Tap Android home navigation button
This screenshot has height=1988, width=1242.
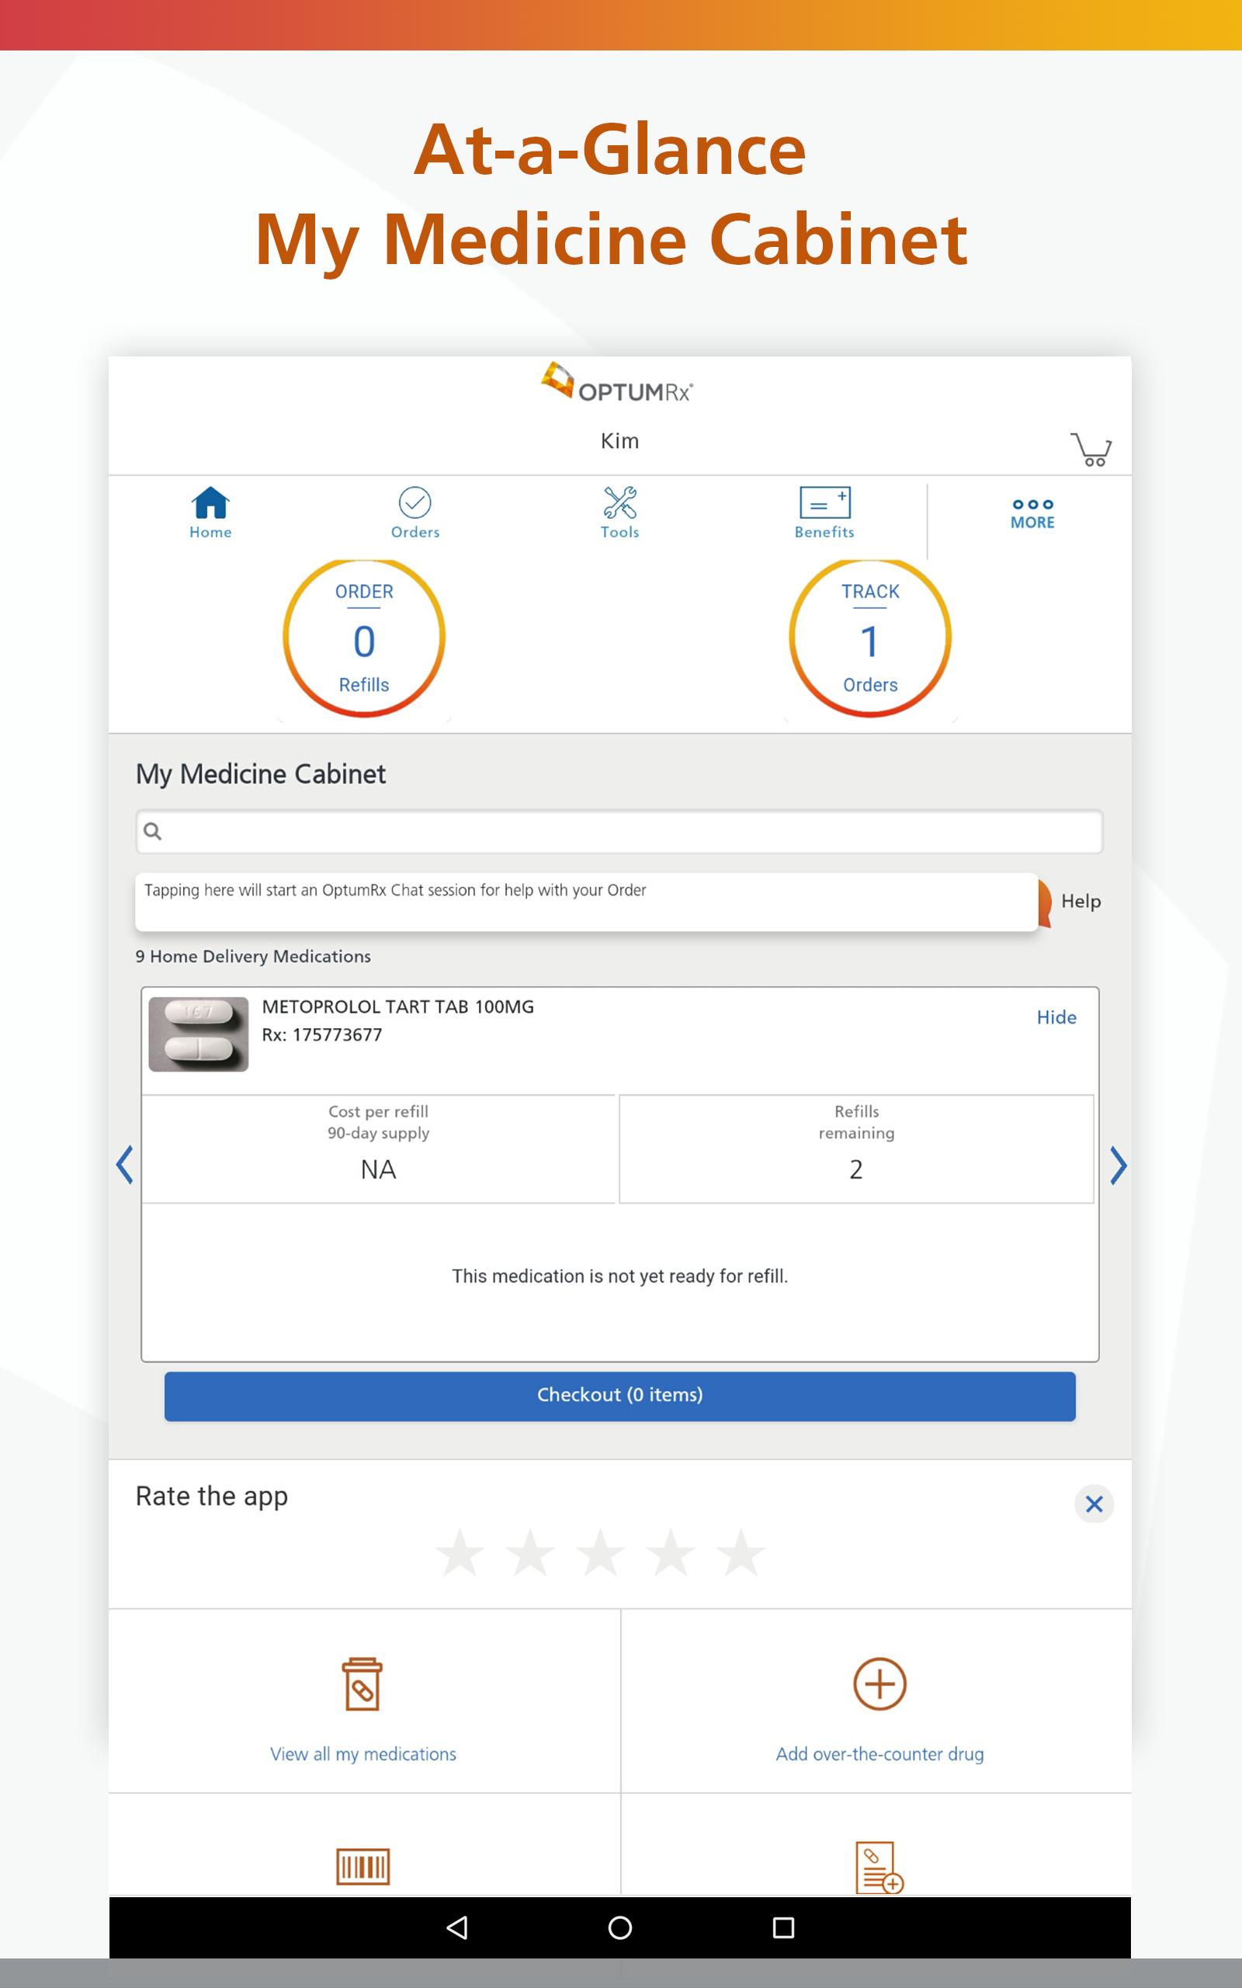620,1927
